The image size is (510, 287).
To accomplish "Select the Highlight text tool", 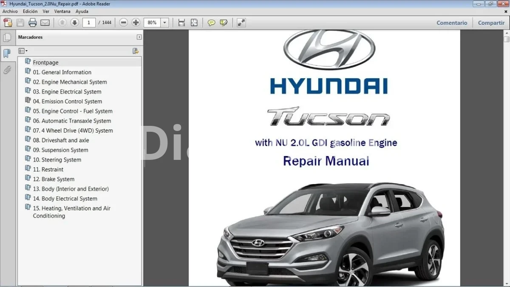I will [224, 23].
